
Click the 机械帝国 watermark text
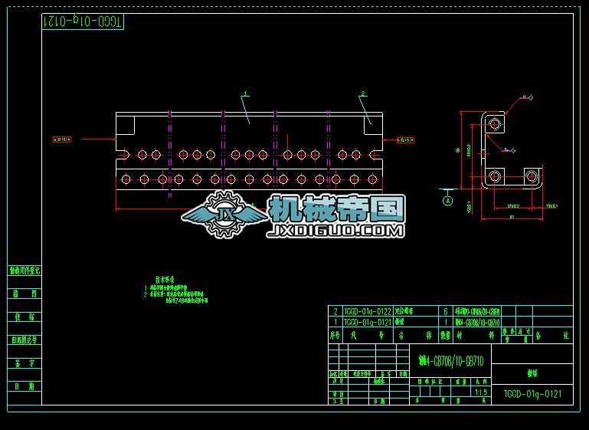[x=337, y=209]
